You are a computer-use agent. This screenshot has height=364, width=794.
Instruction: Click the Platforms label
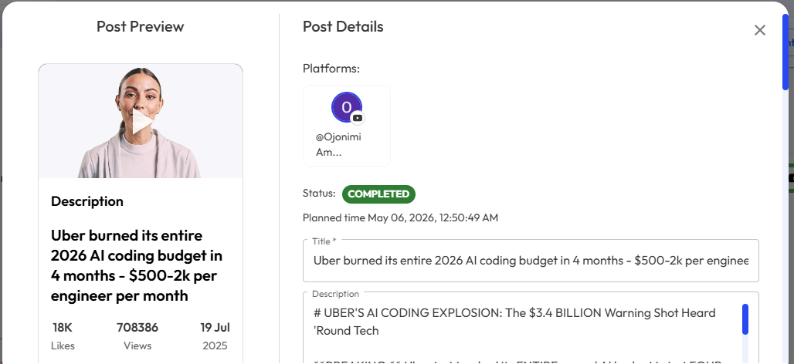[331, 68]
